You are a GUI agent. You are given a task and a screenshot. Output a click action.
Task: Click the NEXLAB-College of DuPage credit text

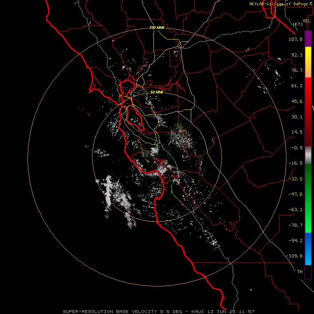pyautogui.click(x=279, y=4)
